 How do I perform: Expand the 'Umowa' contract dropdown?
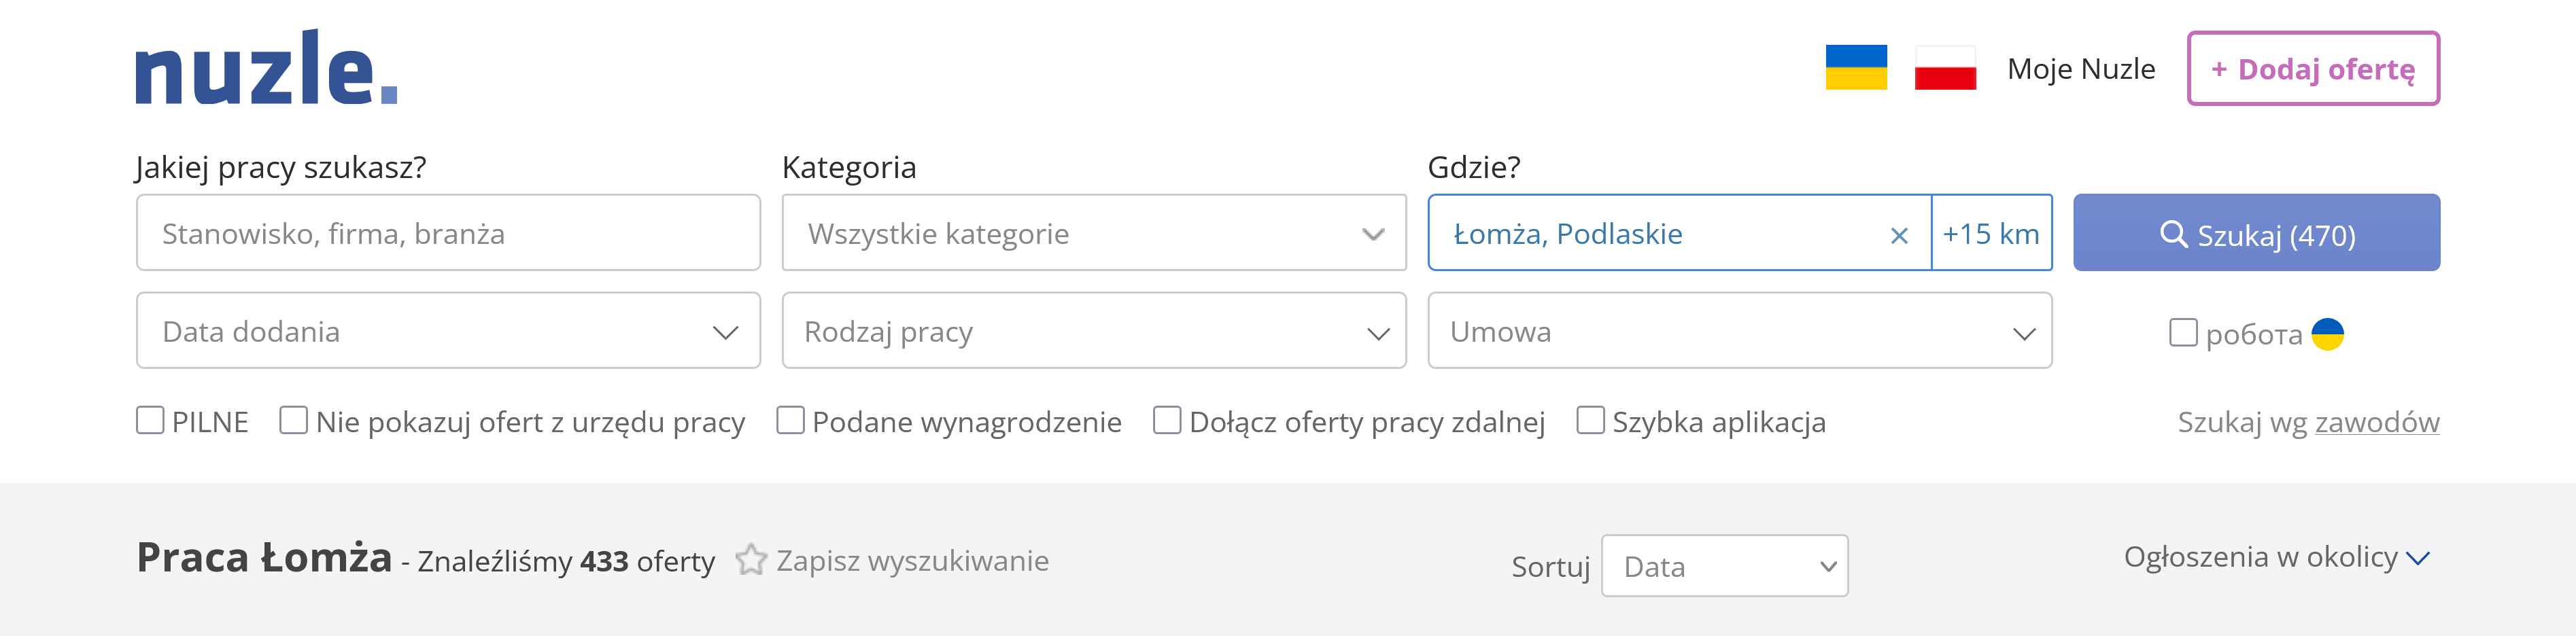(x=1740, y=331)
